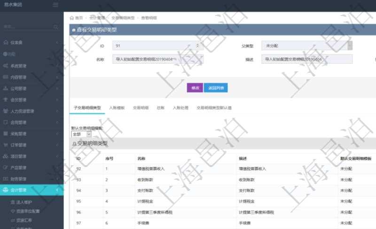Open the 默认交易明细模板 filter dropdown 全部
Image resolution: width=376 pixels, height=229 pixels.
point(81,134)
